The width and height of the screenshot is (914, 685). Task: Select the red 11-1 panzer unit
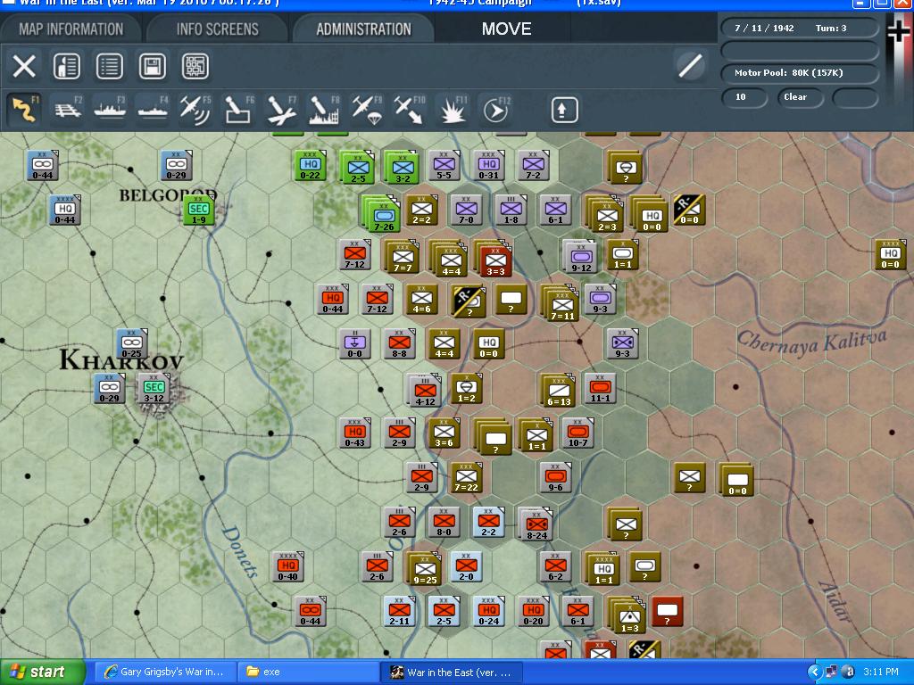tap(601, 389)
